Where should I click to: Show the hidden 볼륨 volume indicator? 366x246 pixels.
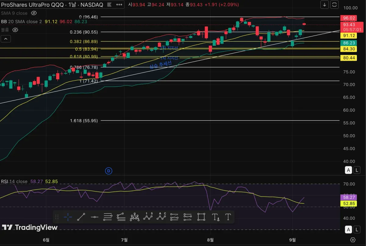[x=15, y=30]
